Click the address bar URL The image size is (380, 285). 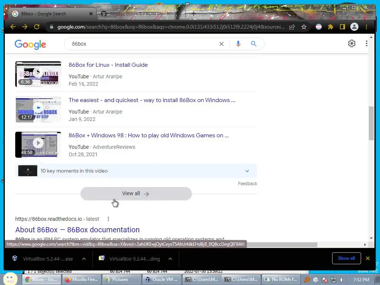point(171,27)
